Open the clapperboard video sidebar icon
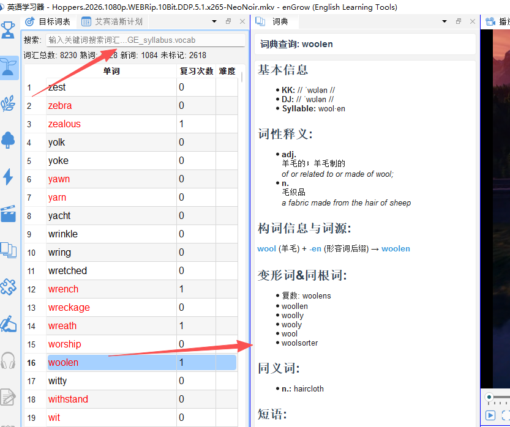Screen dimensions: 510x427 8,213
